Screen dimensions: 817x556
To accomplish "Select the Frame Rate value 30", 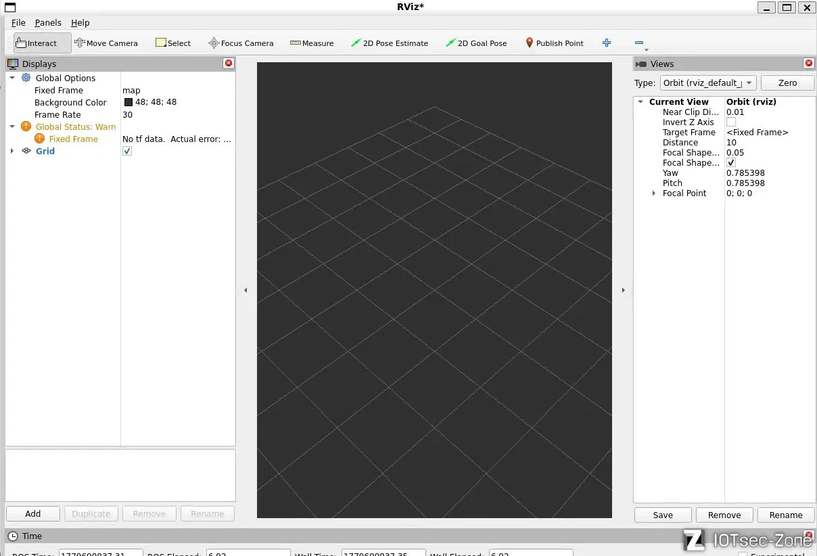I will [127, 114].
